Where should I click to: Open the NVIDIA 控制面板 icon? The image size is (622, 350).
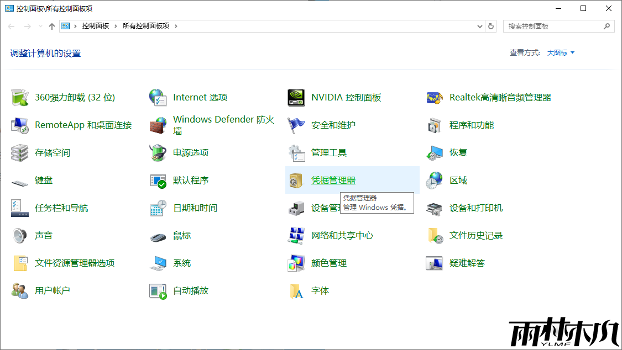tap(296, 98)
